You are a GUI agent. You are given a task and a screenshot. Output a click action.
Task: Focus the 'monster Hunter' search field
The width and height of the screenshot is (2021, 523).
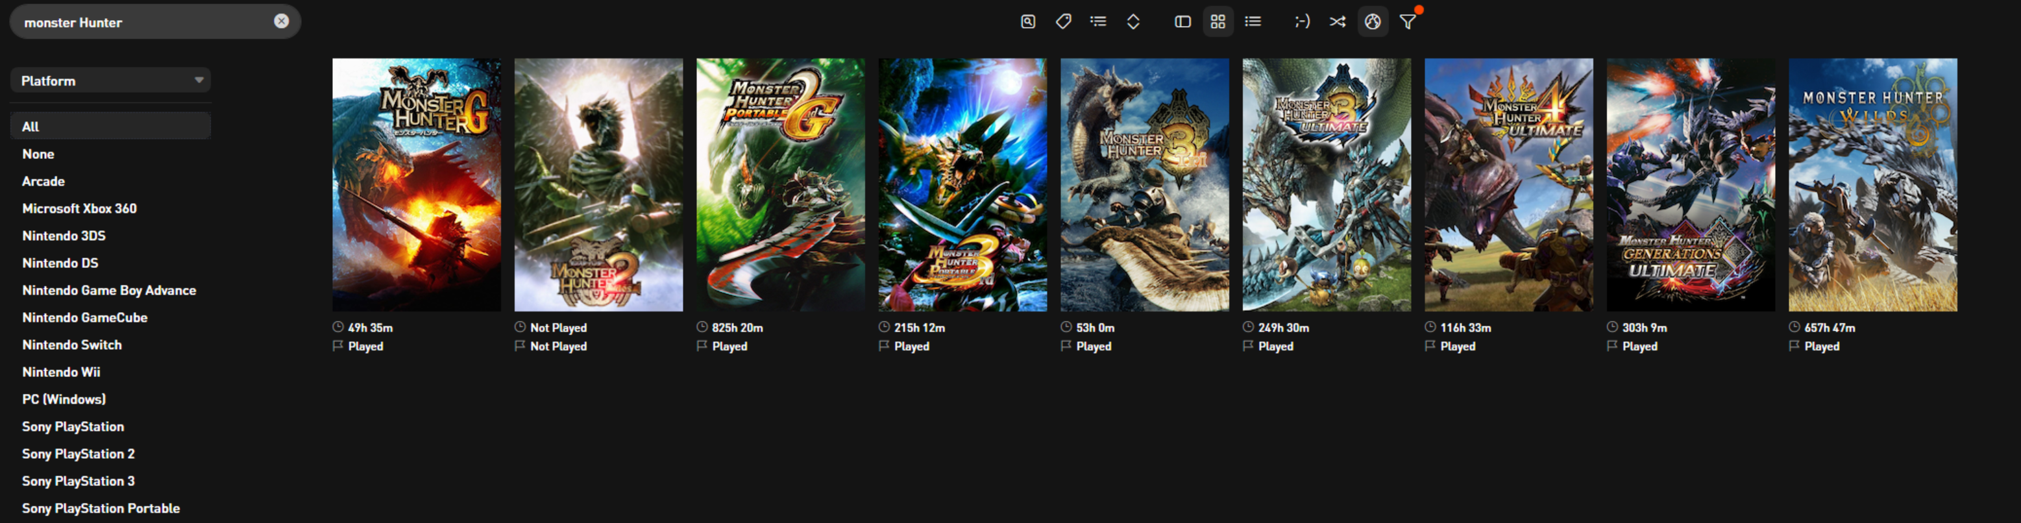point(155,22)
